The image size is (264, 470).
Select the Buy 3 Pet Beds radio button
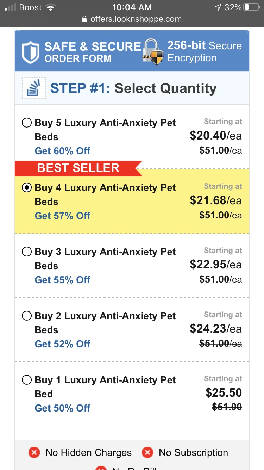pyautogui.click(x=27, y=252)
